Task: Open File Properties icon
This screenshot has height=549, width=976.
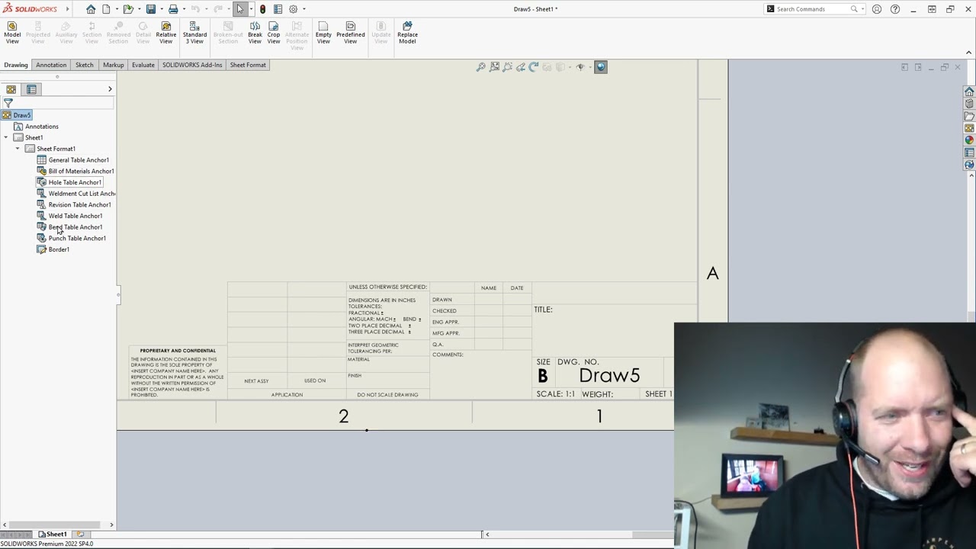Action: pos(278,9)
